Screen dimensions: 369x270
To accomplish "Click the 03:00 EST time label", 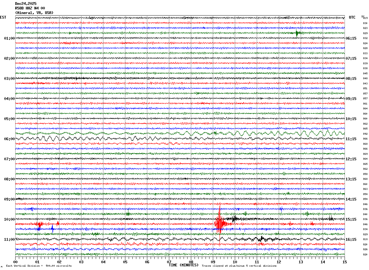I will point(9,79).
